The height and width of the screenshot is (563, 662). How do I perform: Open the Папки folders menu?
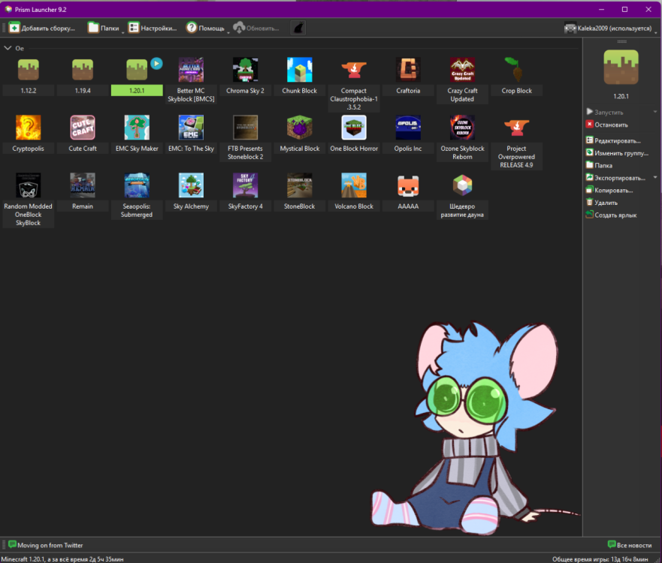click(104, 28)
